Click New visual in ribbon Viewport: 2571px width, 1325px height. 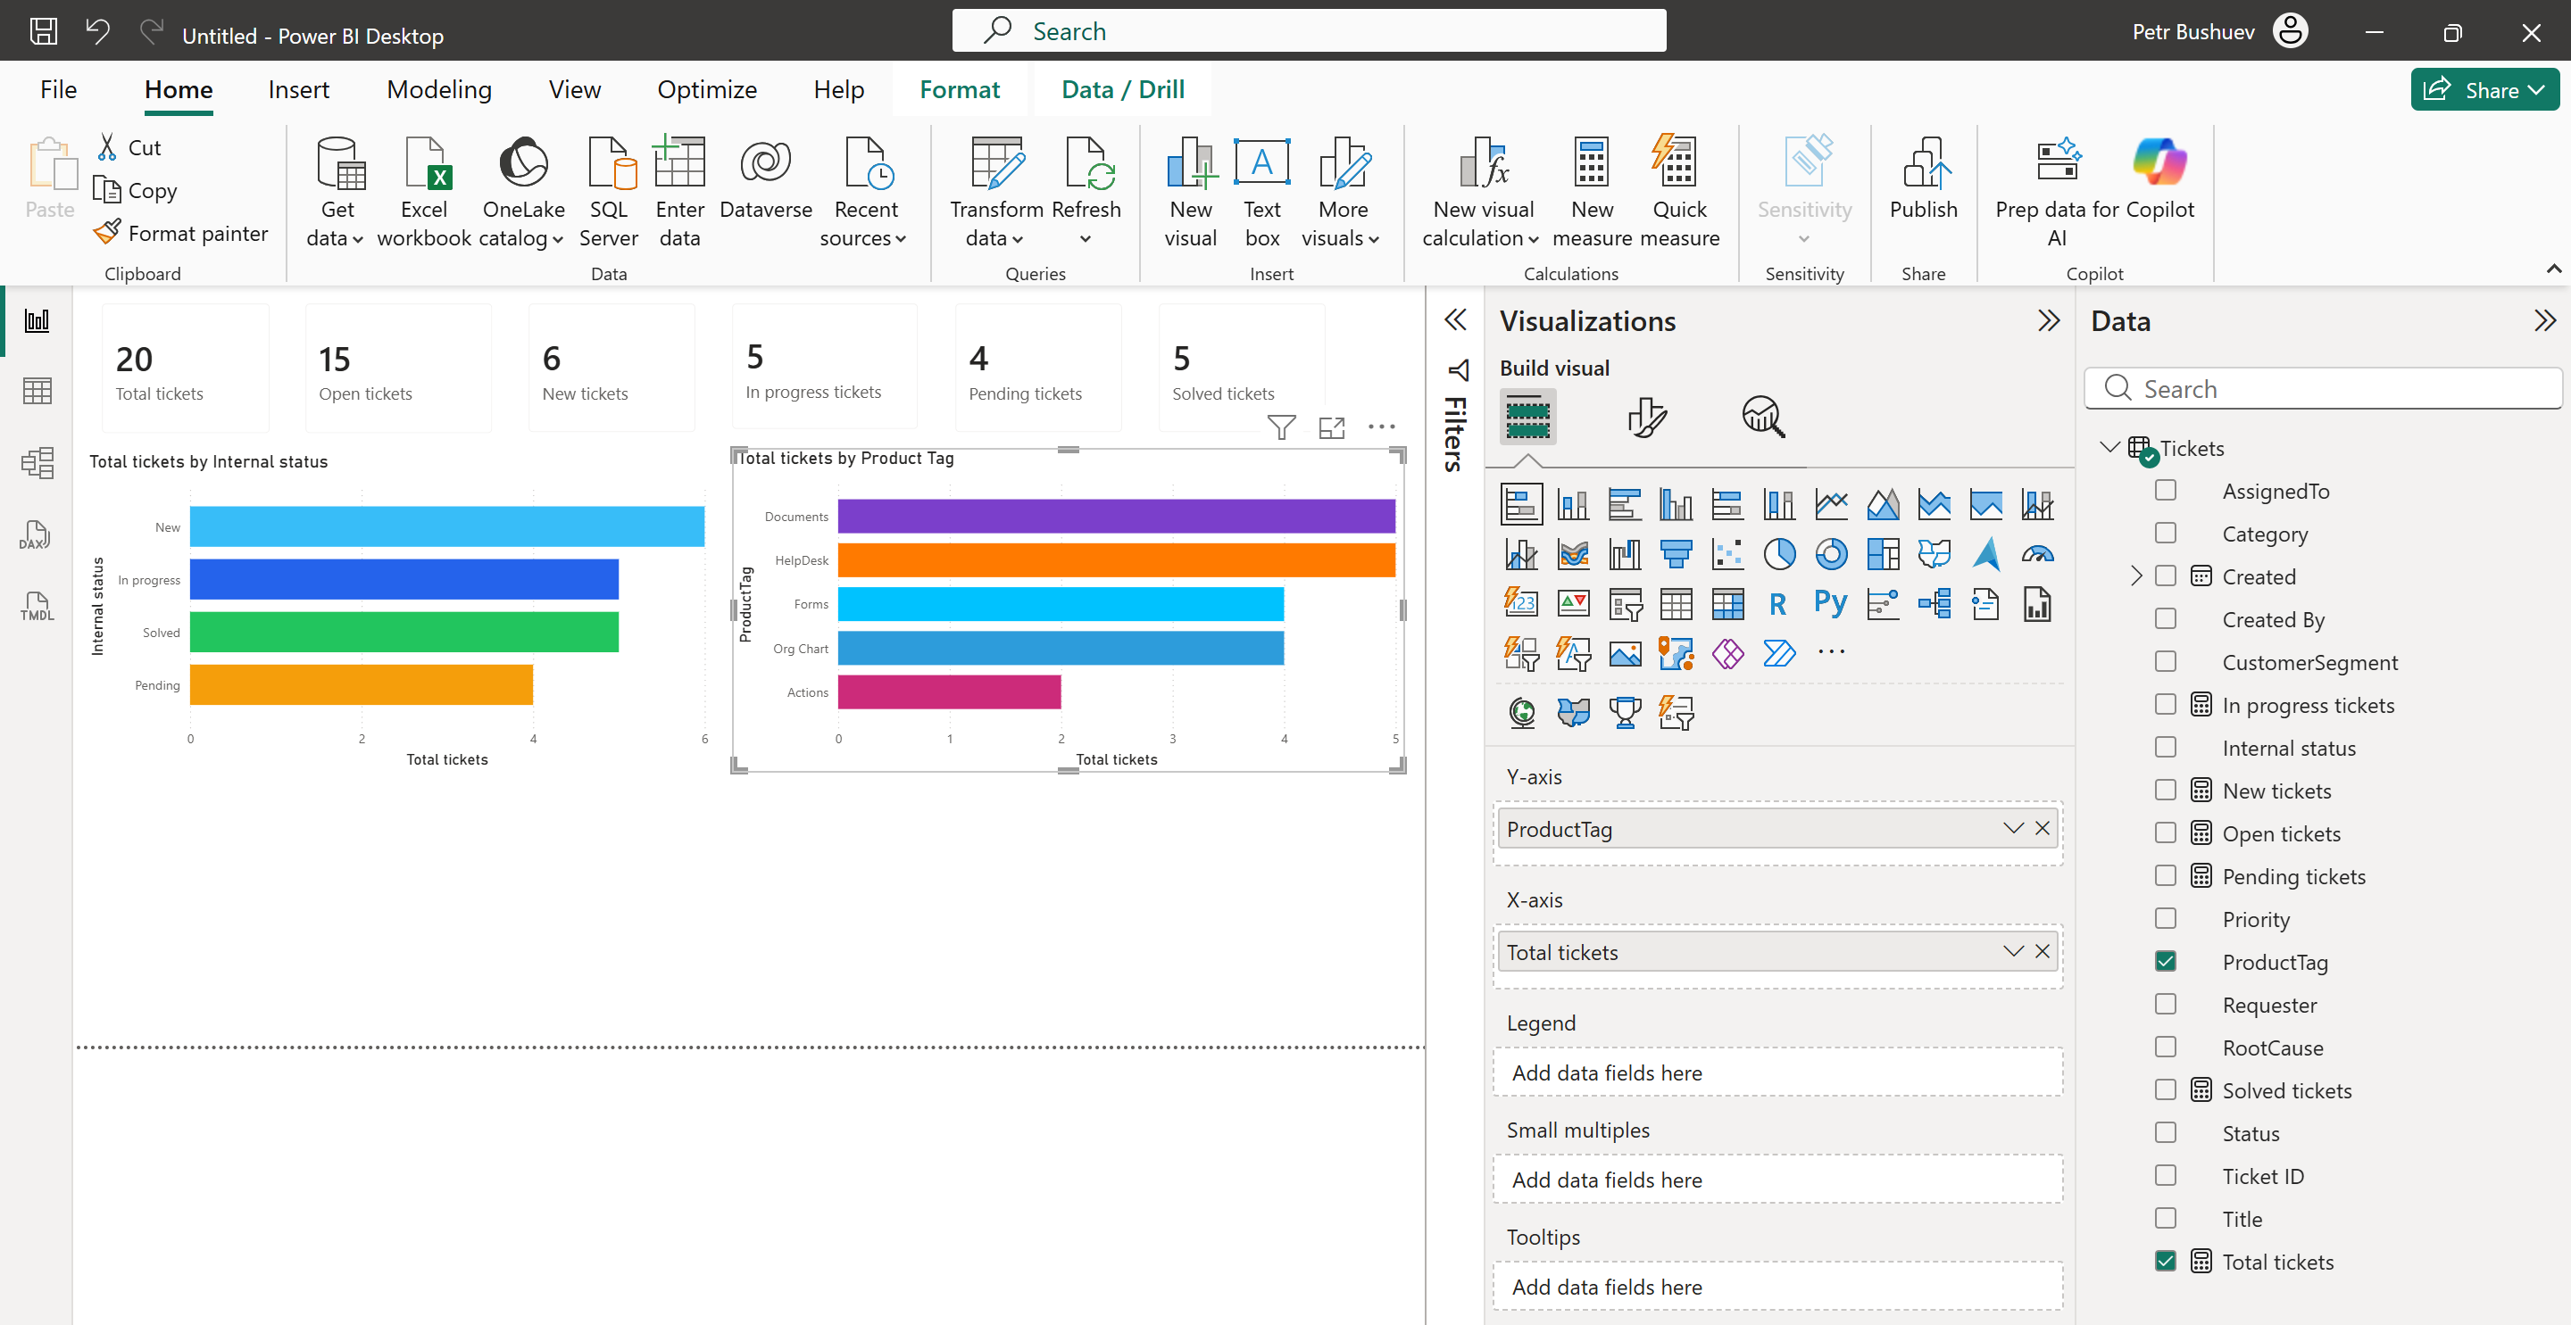click(1191, 192)
